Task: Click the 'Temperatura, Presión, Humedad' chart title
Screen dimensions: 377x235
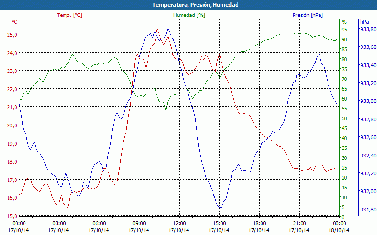Action: pyautogui.click(x=195, y=5)
